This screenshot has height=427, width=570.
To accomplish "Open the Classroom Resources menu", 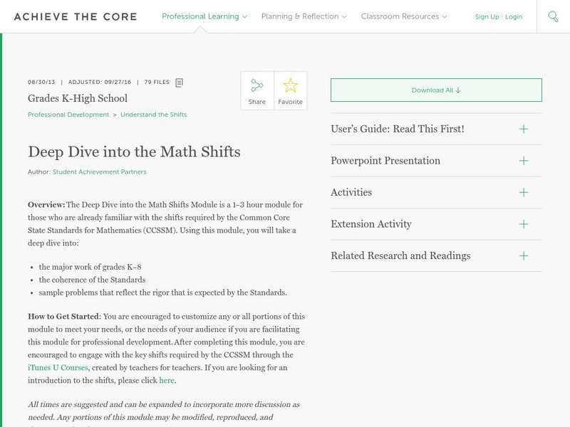I will [404, 16].
